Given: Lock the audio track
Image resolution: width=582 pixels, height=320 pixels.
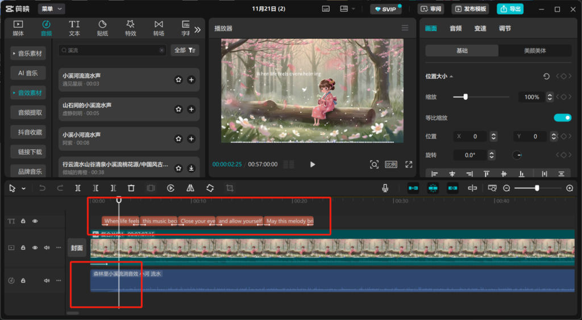Looking at the screenshot, I should pos(23,281).
